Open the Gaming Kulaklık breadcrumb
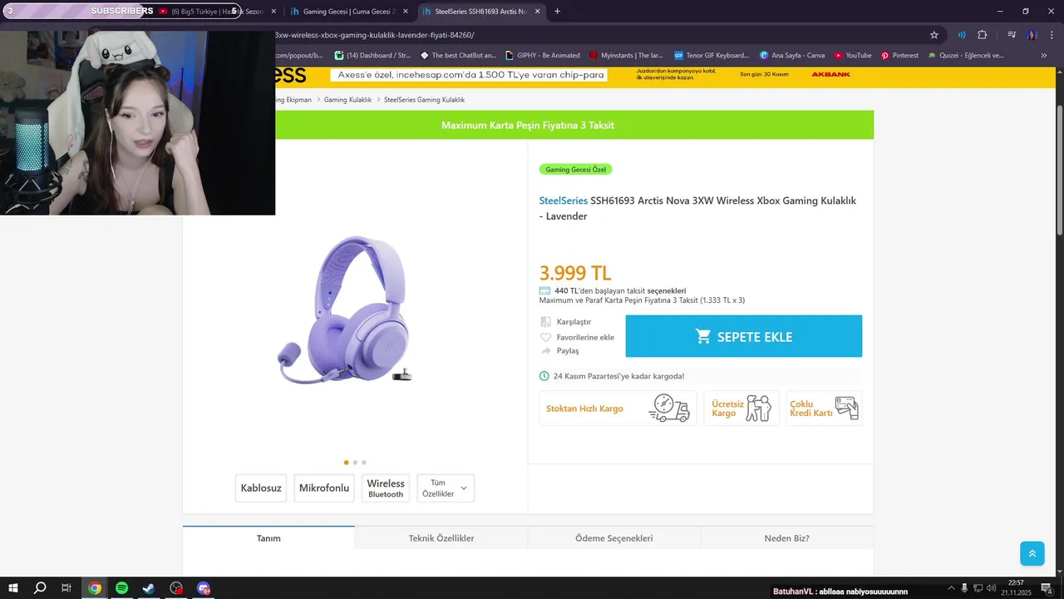The width and height of the screenshot is (1064, 599). (x=347, y=100)
